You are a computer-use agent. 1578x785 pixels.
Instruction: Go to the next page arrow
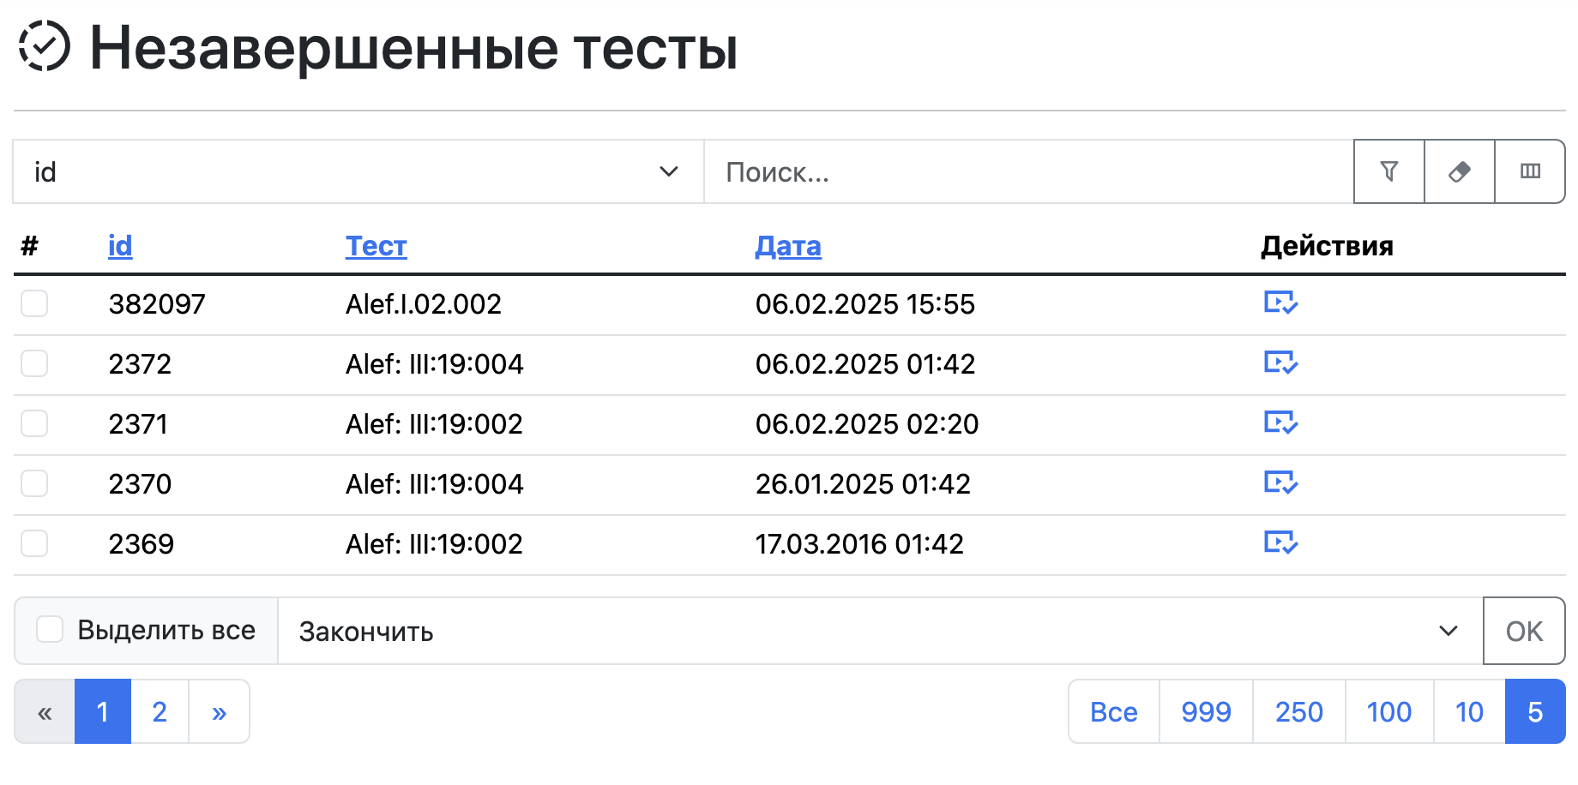coord(220,711)
